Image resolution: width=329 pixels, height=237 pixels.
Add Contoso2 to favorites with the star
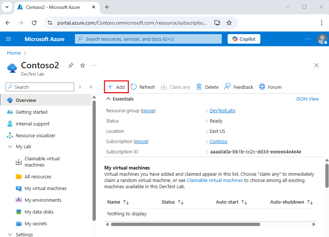(x=82, y=65)
